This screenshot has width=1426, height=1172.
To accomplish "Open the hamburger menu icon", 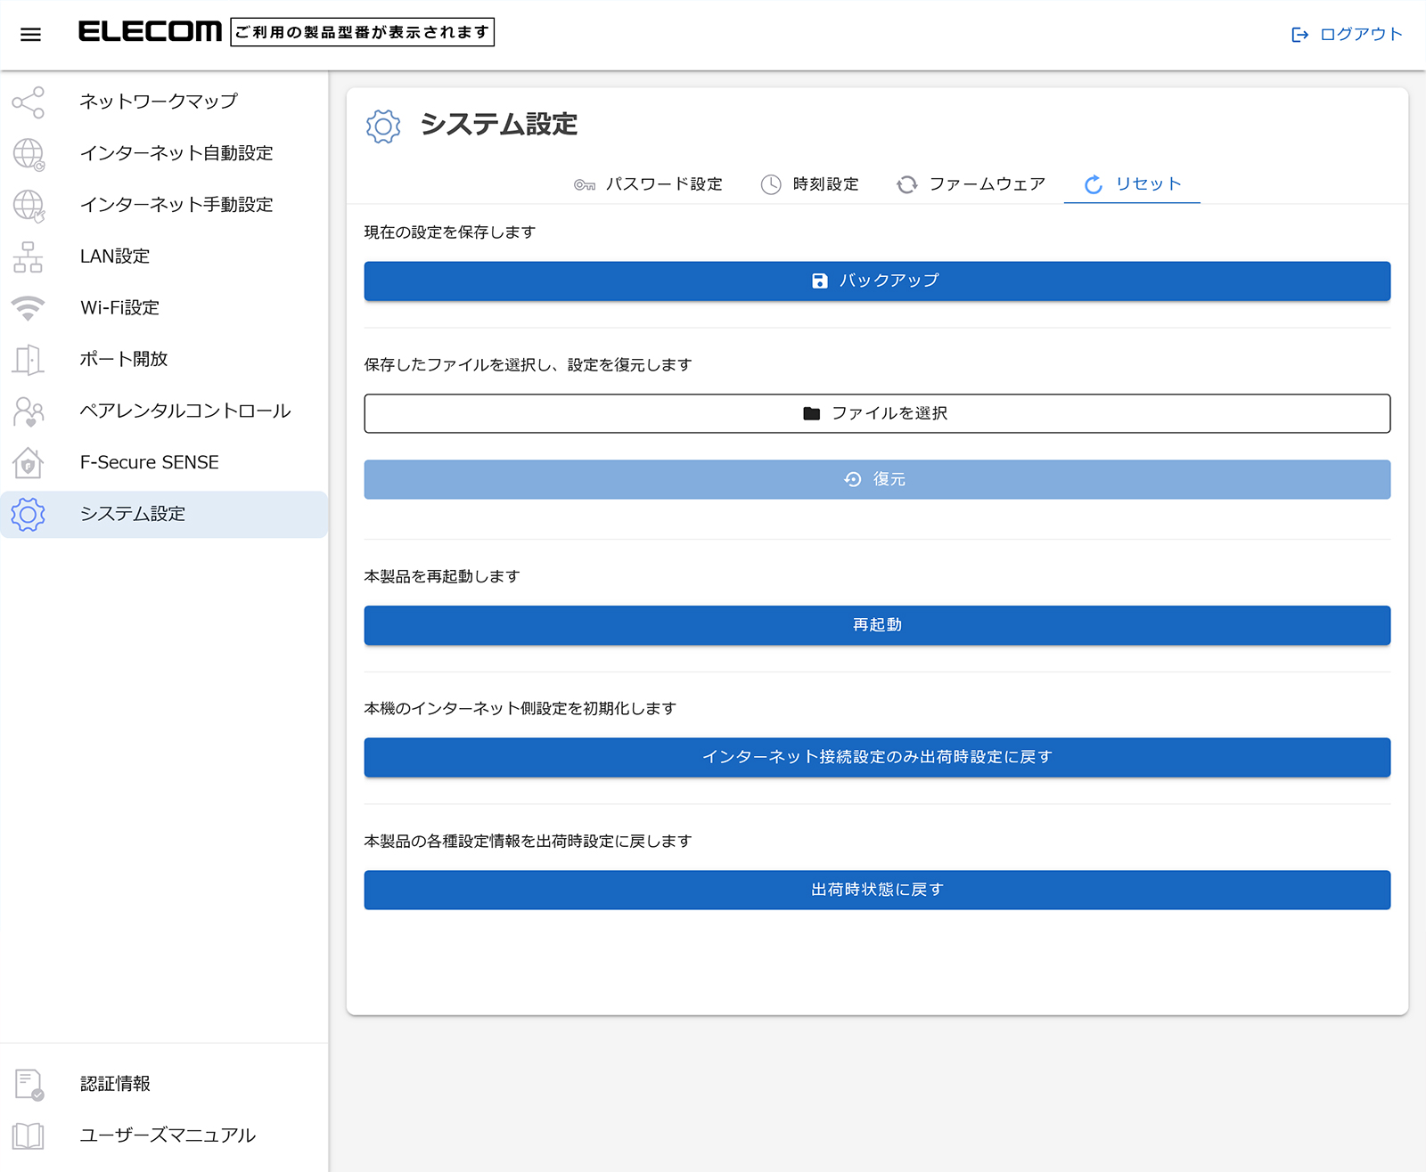I will coord(30,34).
